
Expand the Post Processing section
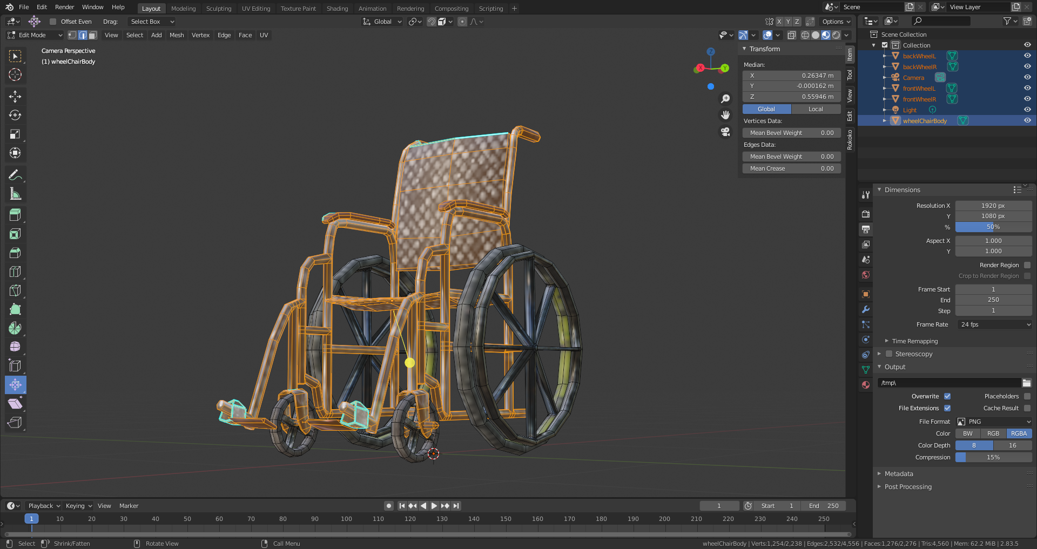click(907, 486)
